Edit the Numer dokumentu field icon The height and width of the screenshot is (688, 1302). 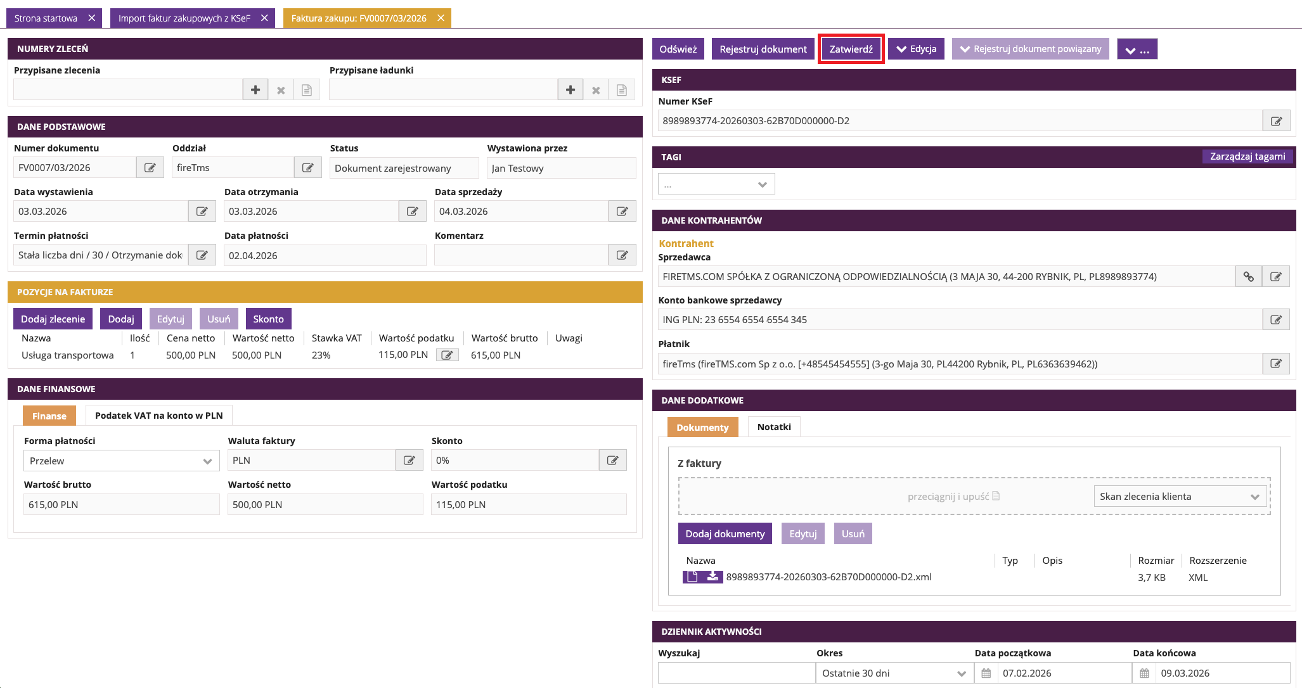point(150,168)
